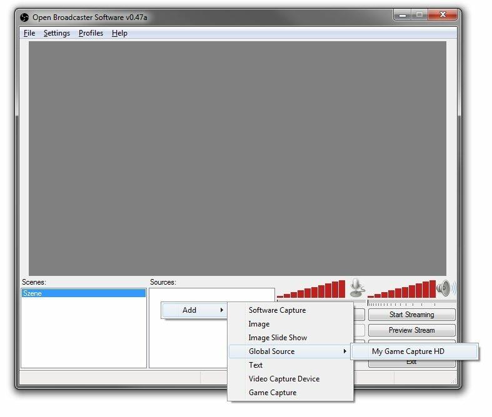Open the Profiles menu
Viewport: 492px width, 417px height.
pyautogui.click(x=91, y=33)
